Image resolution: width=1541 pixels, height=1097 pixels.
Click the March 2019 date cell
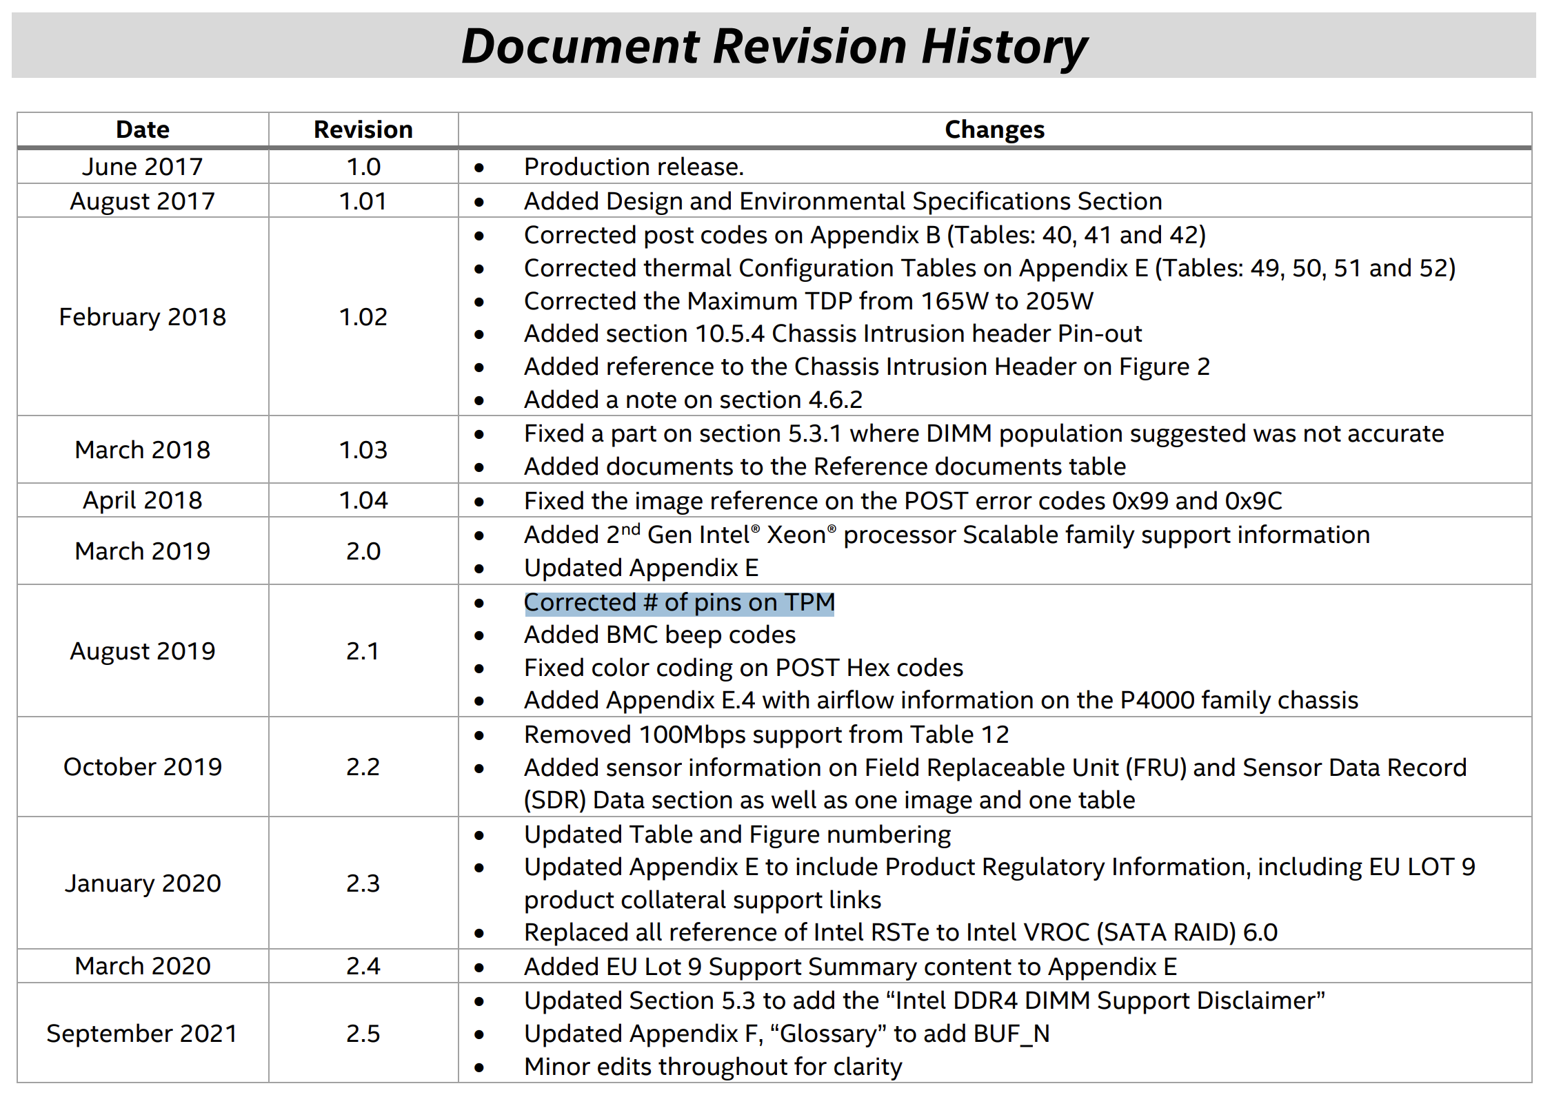click(143, 551)
